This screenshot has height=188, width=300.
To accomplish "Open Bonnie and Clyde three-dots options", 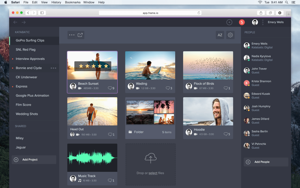I will [x=53, y=68].
